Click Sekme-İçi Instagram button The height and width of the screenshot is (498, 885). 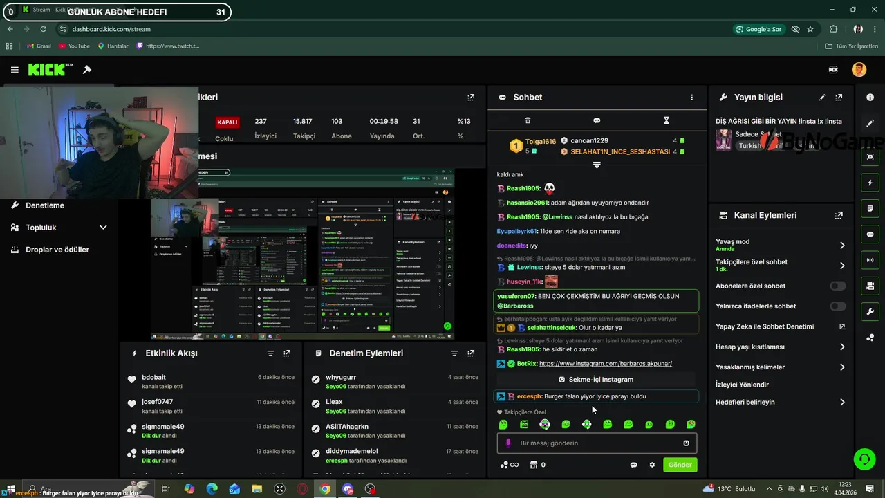(596, 380)
